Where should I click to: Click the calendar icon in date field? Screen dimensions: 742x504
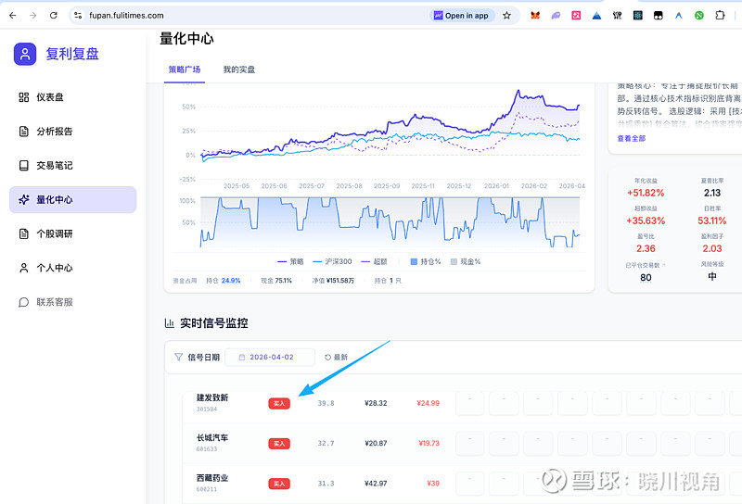click(x=242, y=358)
